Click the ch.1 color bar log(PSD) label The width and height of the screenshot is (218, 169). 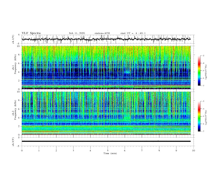click(206, 72)
